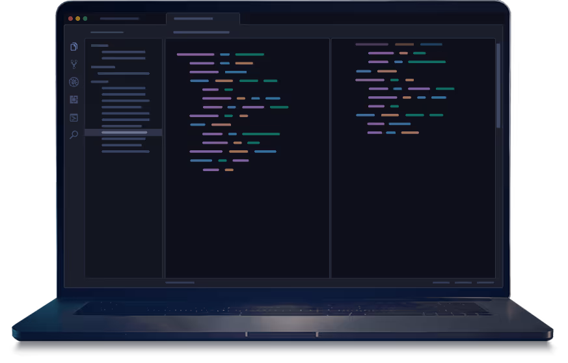Click the rightmost status bar item
568x363 pixels.
click(485, 283)
